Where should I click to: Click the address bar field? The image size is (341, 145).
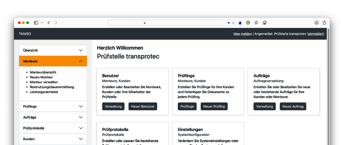(172, 23)
